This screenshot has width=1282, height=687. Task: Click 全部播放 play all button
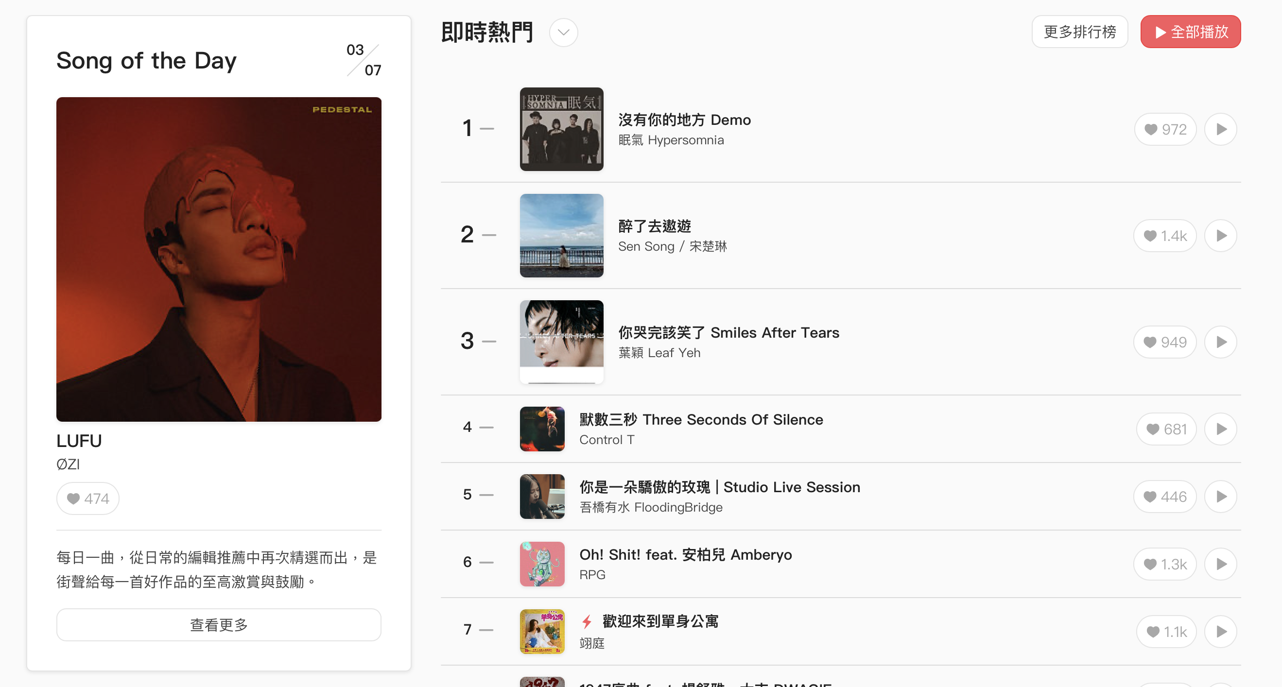(1191, 32)
